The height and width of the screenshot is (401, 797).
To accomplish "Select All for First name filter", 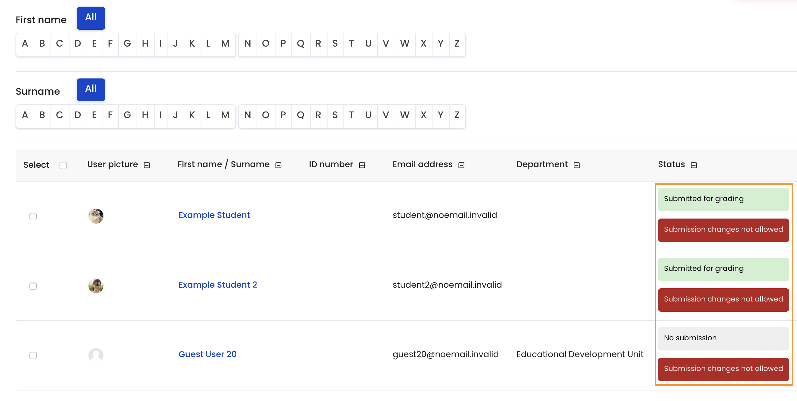I will [91, 18].
